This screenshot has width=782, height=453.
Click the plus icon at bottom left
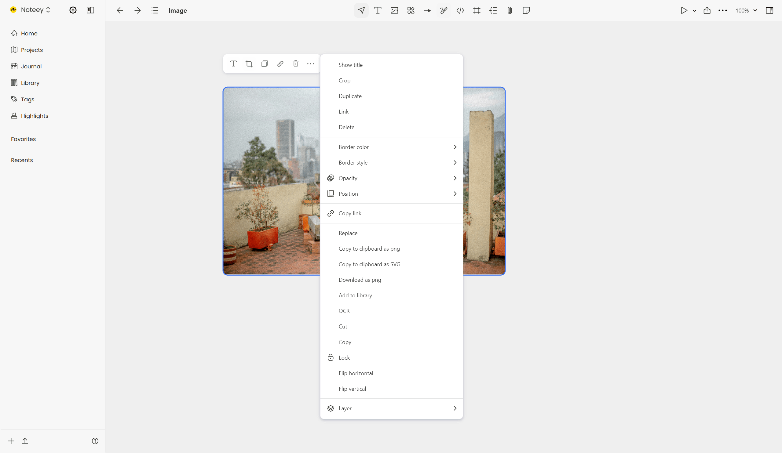coord(11,441)
